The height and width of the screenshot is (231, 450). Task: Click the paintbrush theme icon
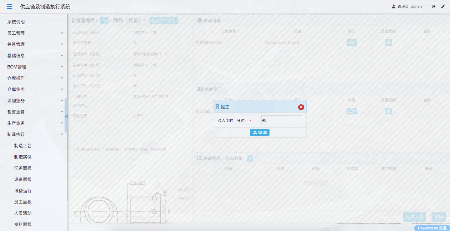click(x=443, y=7)
